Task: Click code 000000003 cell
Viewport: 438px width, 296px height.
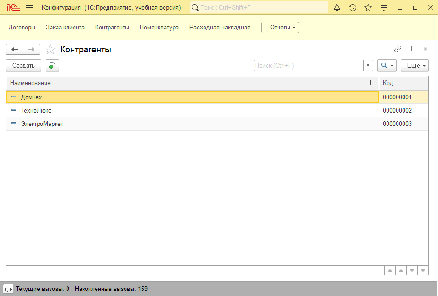Action: click(x=404, y=124)
